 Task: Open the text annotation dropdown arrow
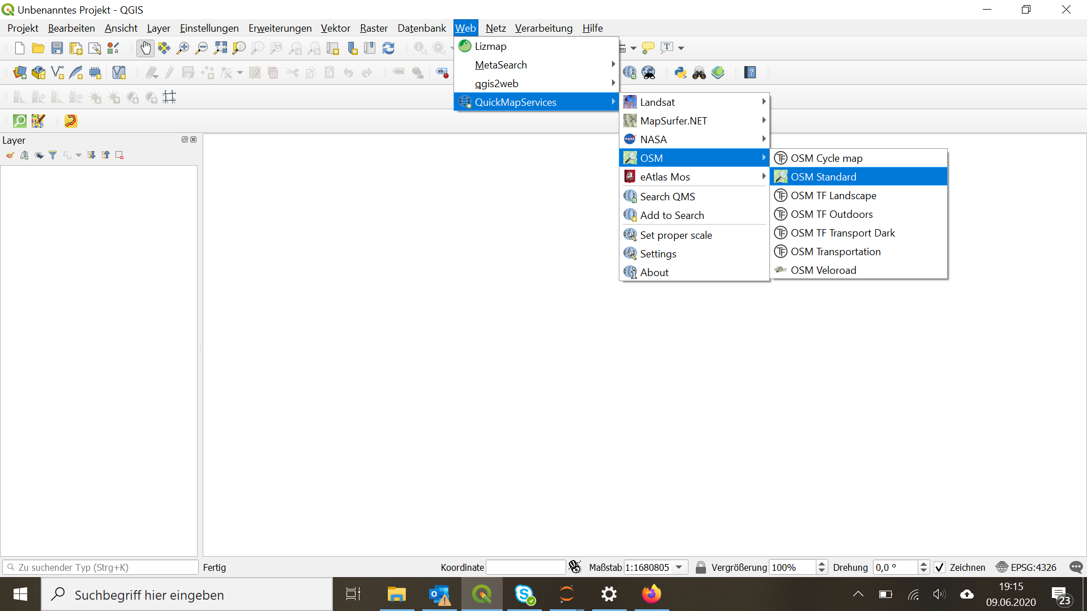coord(681,48)
